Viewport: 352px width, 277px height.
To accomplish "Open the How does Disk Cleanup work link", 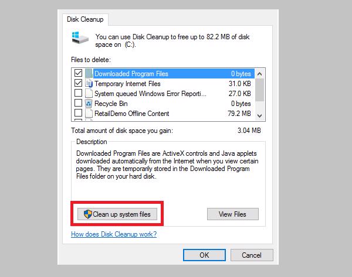I will coord(114,235).
